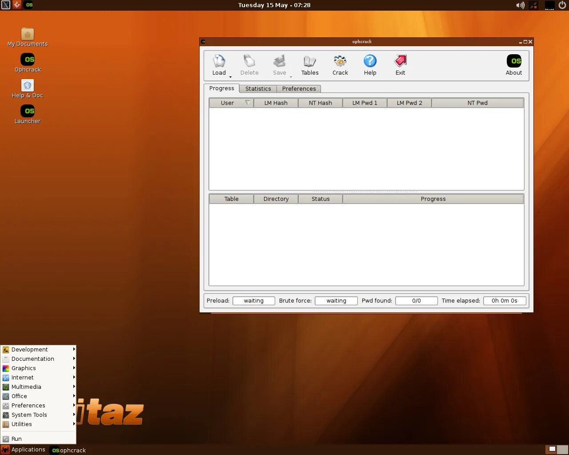
Task: Click the Directory column header
Action: (x=276, y=199)
